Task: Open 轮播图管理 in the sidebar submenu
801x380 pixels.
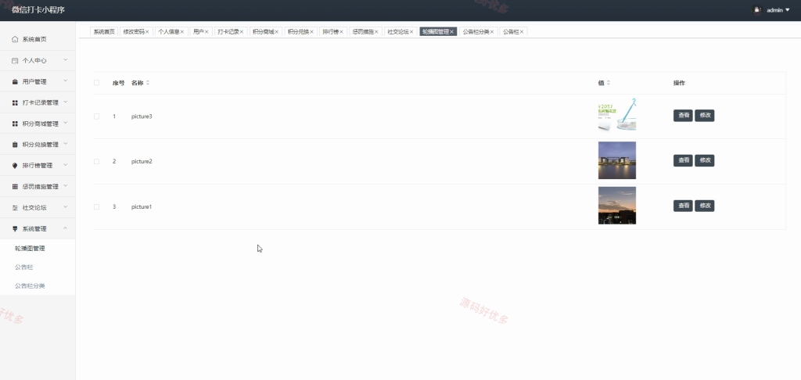Action: click(31, 249)
